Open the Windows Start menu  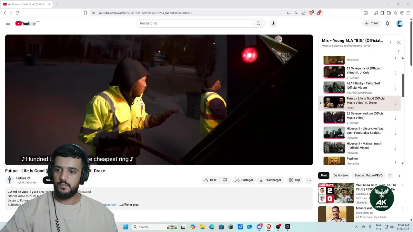(x=126, y=227)
